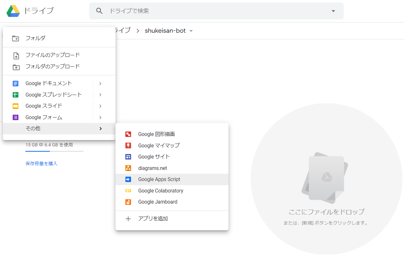404x256 pixels.
Task: Select フォルダ menu entry
Action: tap(59, 38)
